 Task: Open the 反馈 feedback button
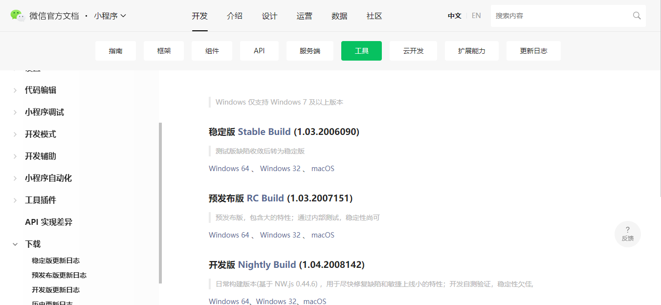coord(628,234)
